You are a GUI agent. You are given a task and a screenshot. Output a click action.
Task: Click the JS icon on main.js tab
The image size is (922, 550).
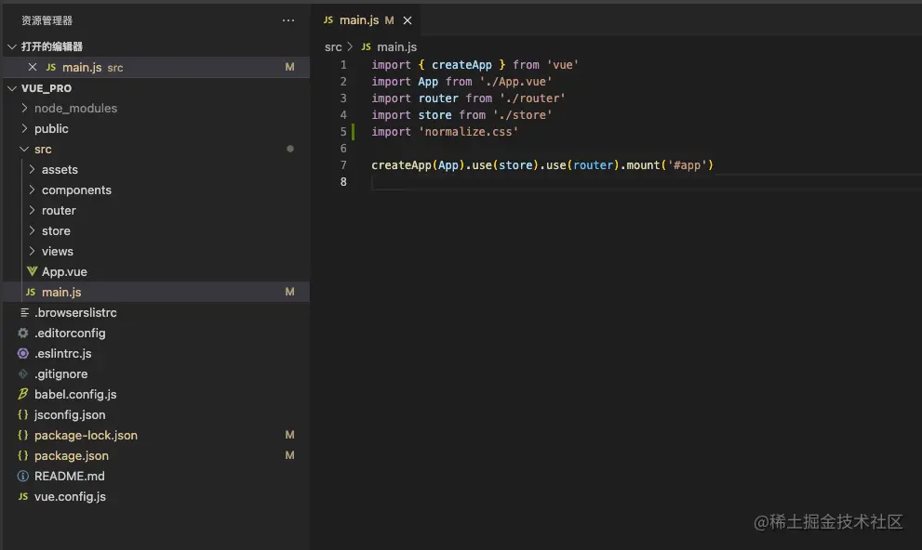coord(328,20)
